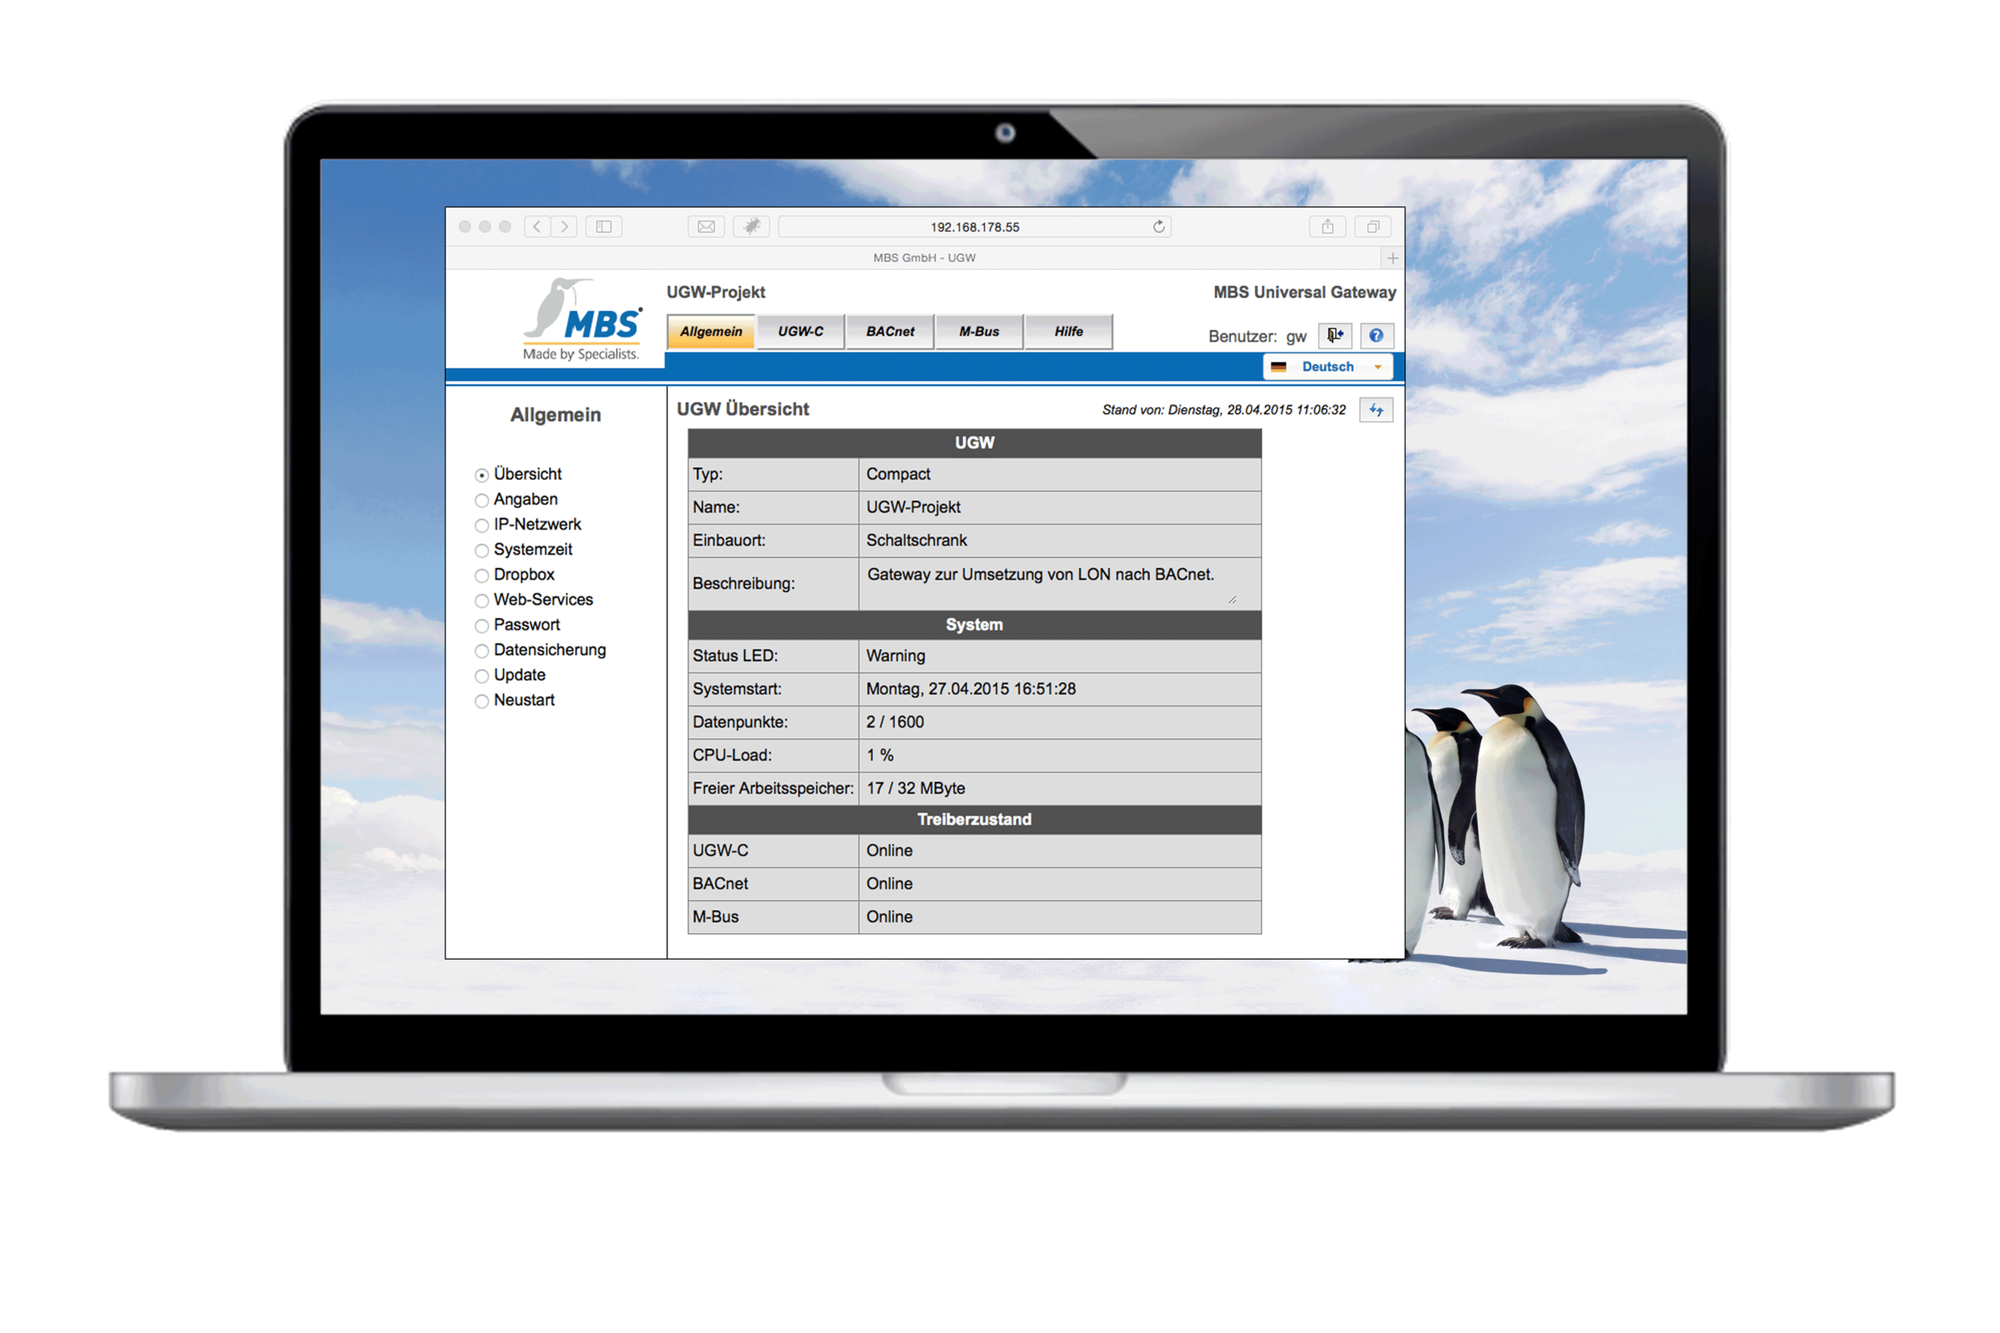Switch to the BACnet tab

[x=890, y=332]
